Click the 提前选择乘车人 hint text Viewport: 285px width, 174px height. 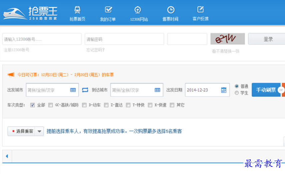(x=114, y=131)
